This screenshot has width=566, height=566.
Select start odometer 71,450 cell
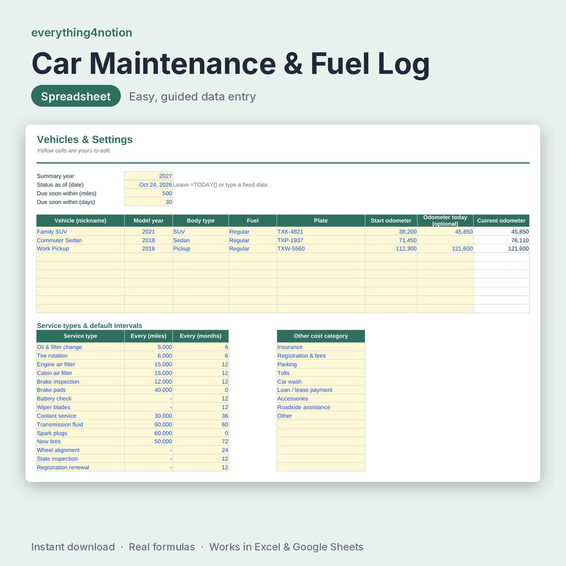click(391, 240)
